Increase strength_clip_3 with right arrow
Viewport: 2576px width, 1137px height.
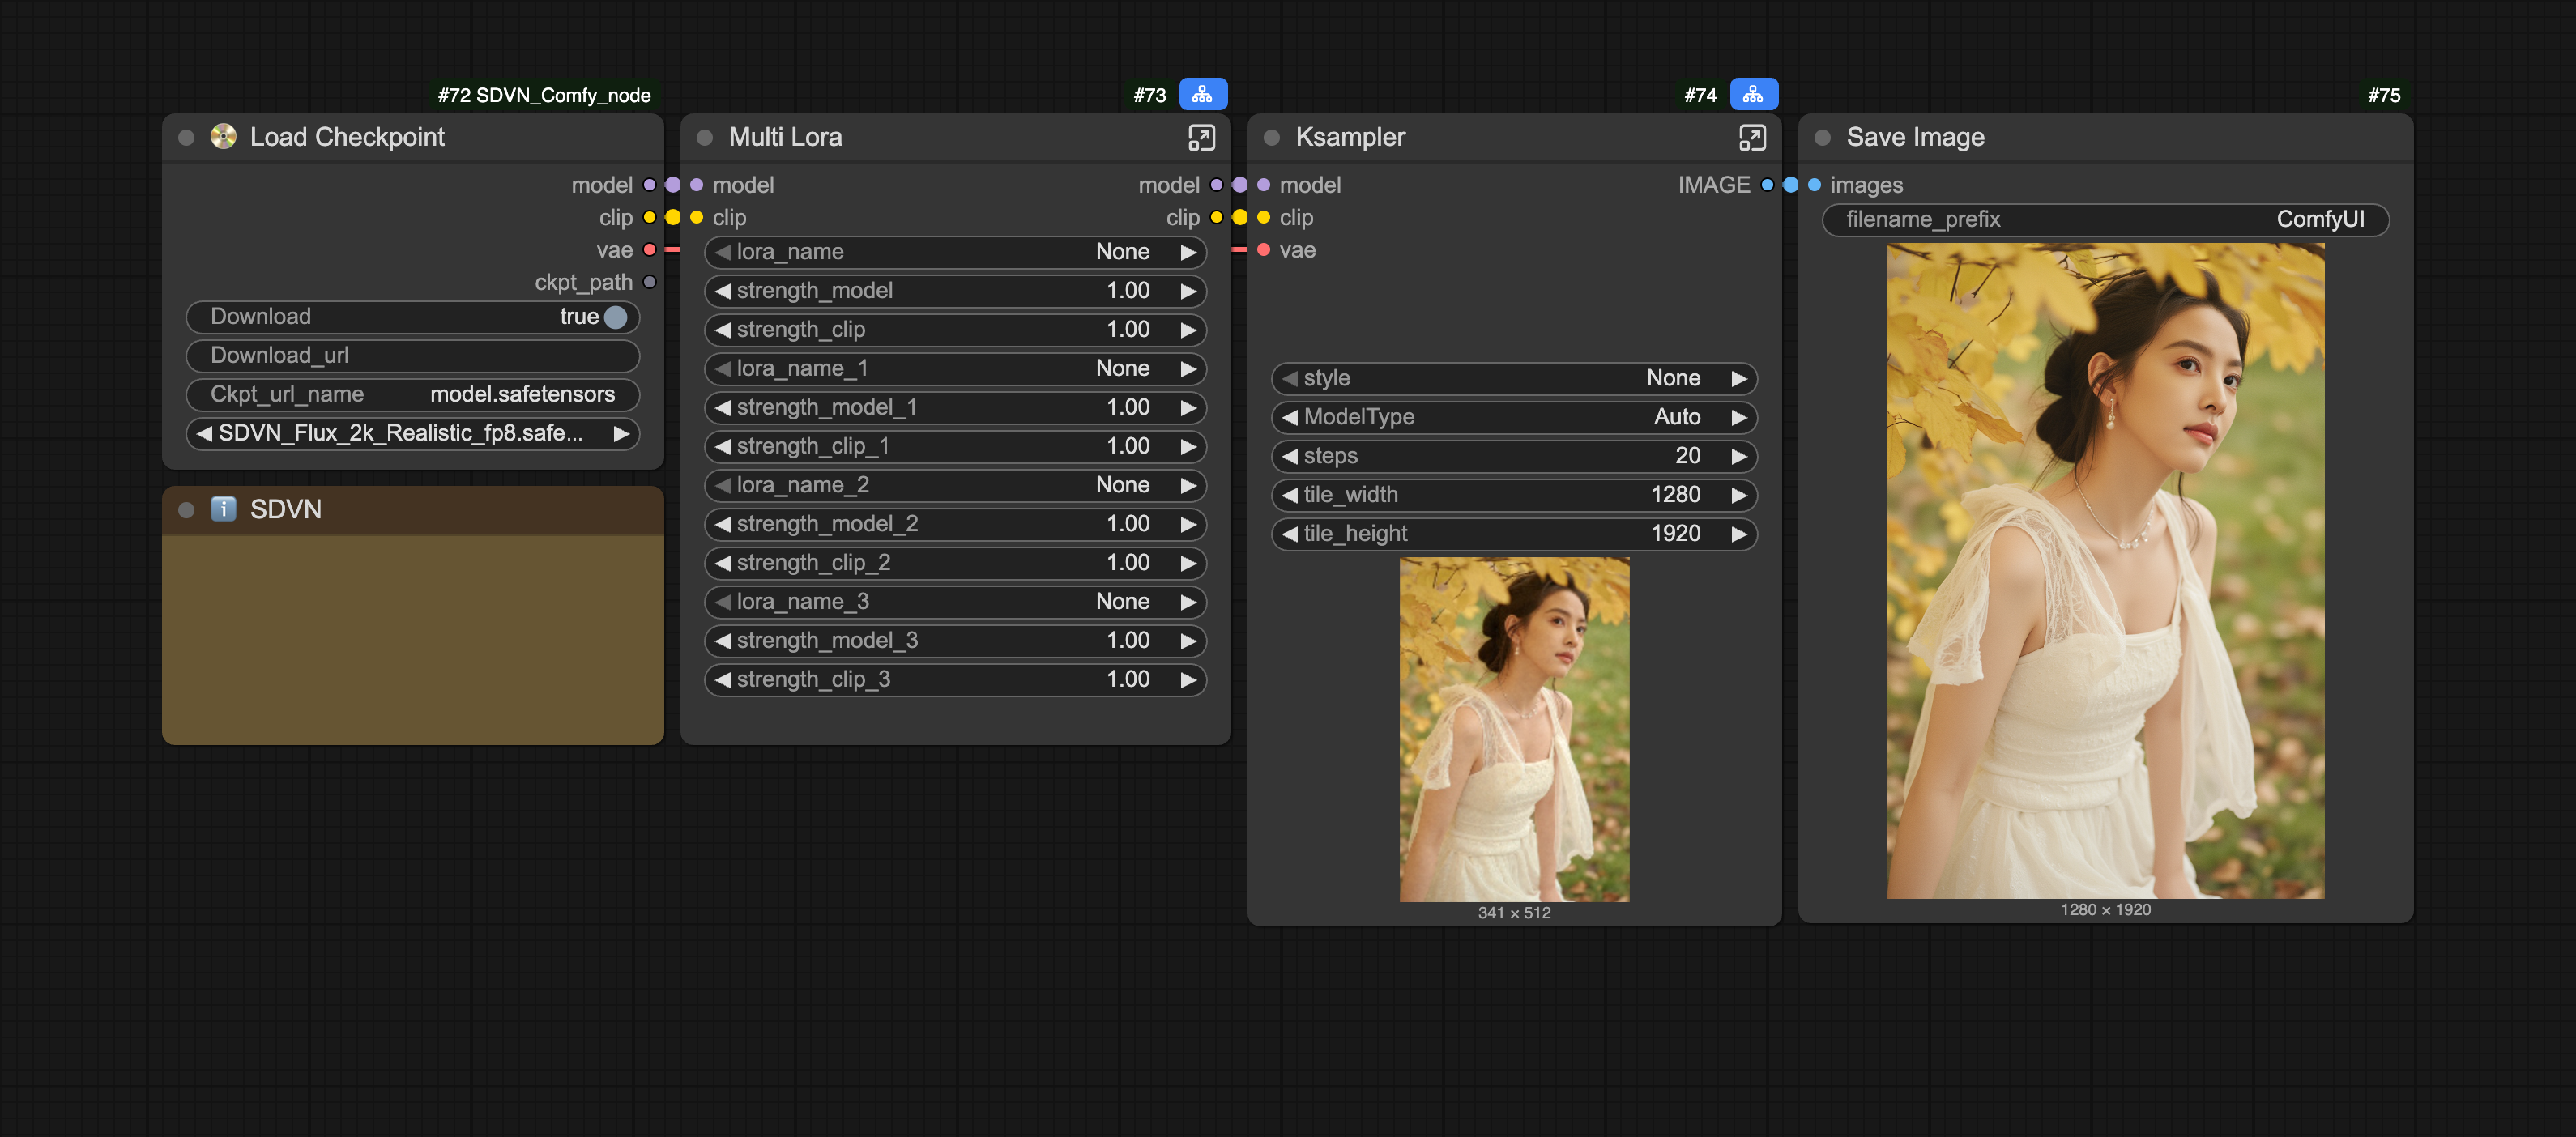click(1188, 680)
